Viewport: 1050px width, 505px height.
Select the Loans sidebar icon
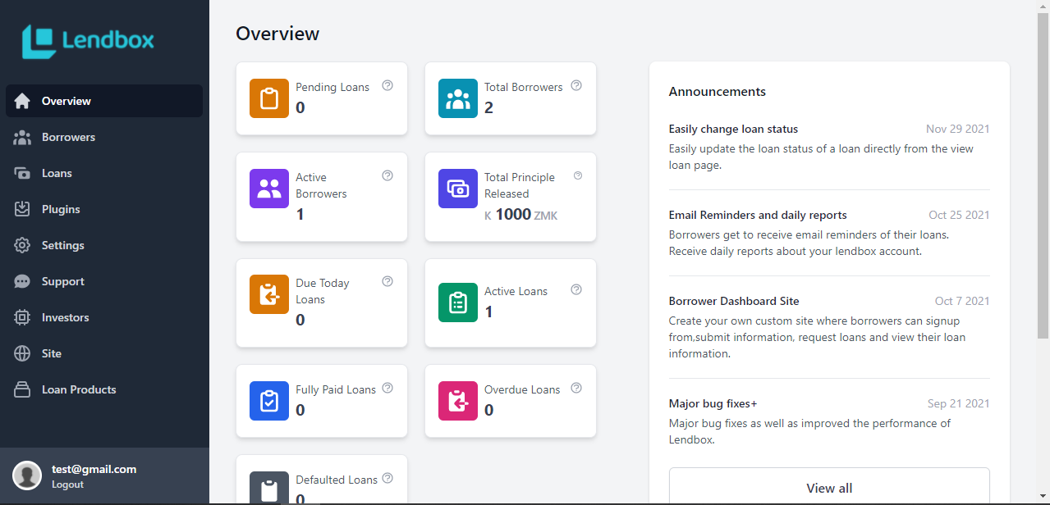point(21,173)
